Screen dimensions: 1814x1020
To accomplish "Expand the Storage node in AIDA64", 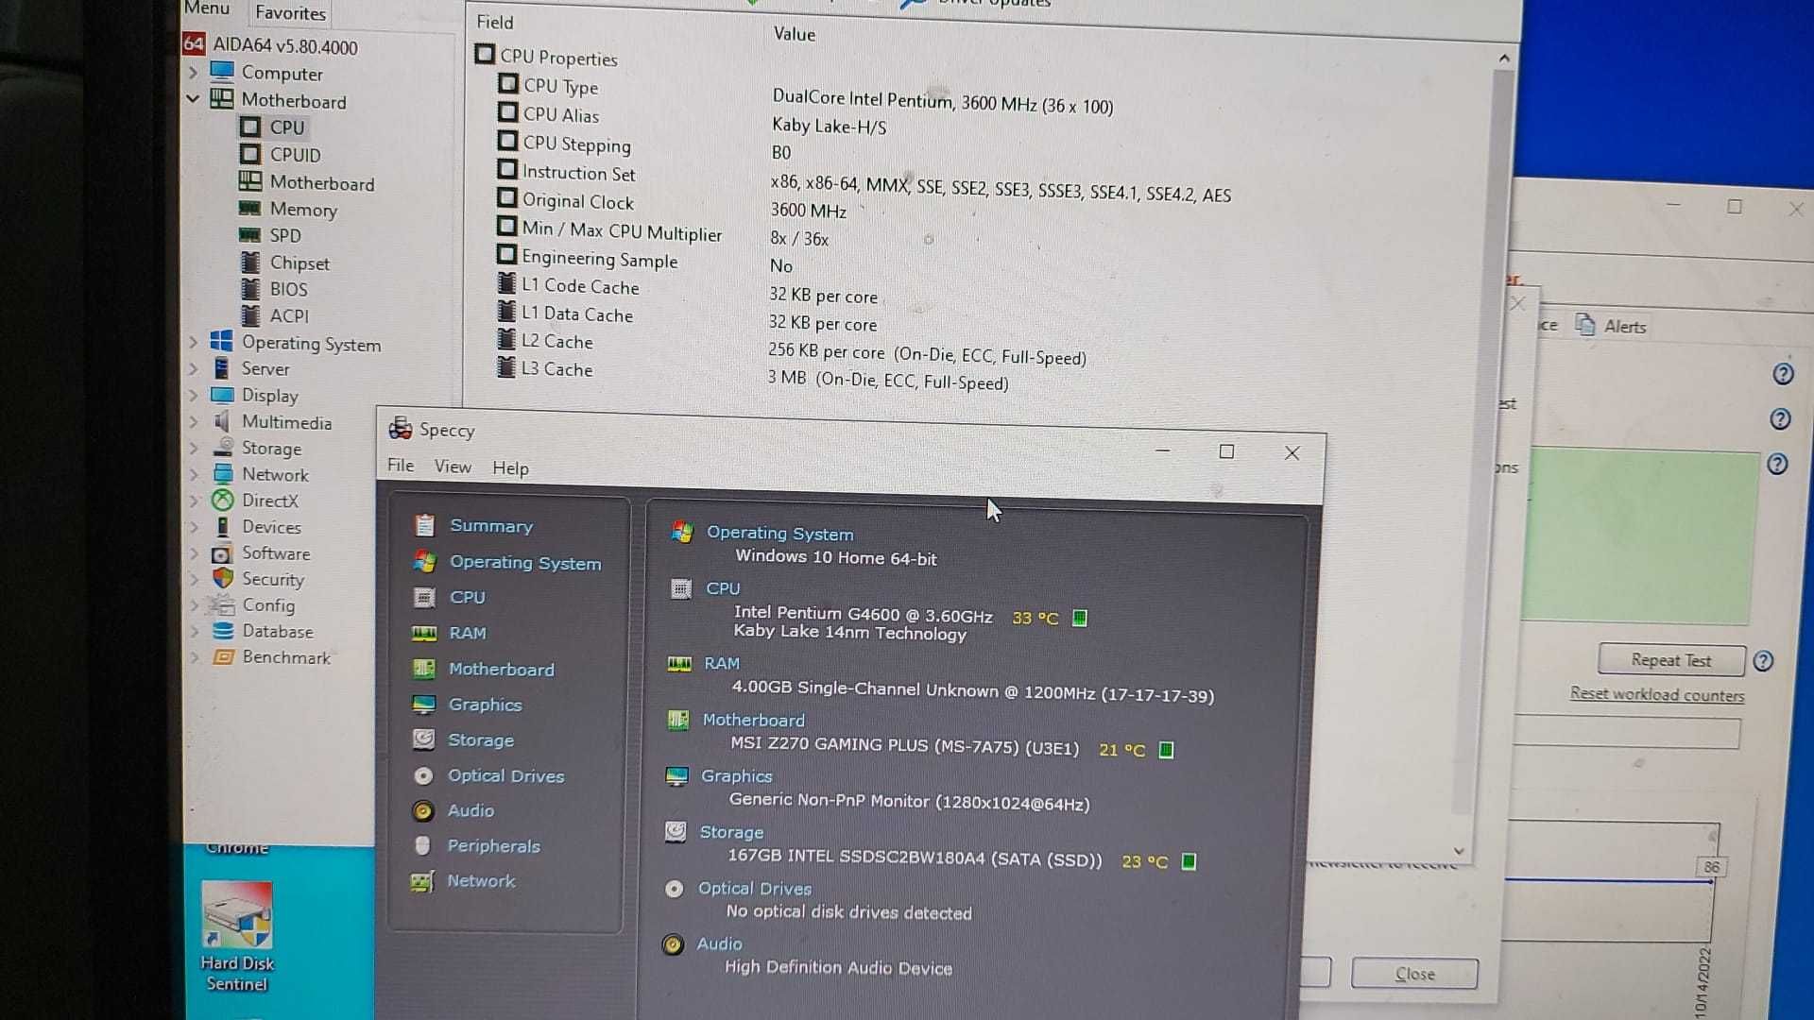I will 193,448.
